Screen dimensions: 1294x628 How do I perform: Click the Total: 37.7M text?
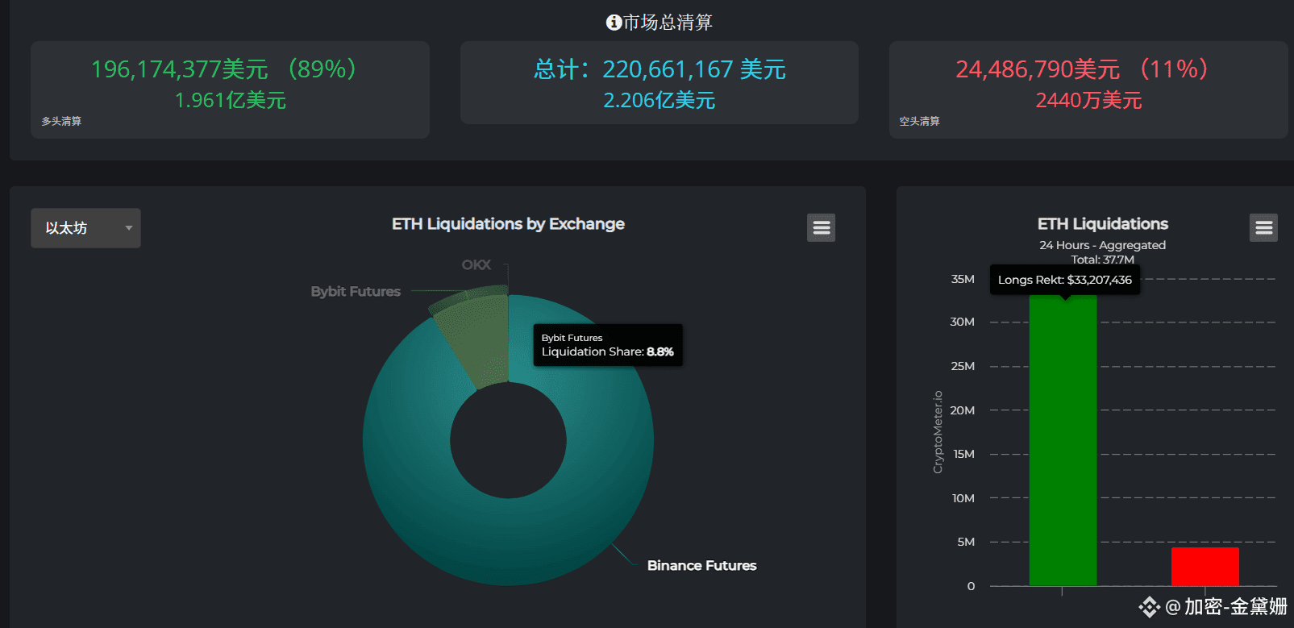click(x=1102, y=260)
